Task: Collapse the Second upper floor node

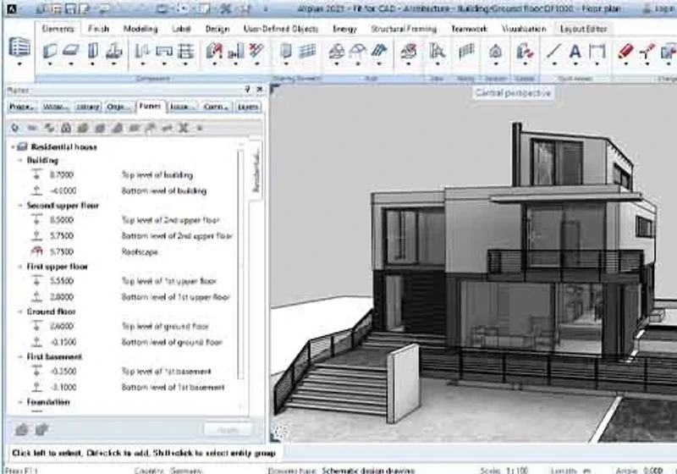Action: click(19, 206)
